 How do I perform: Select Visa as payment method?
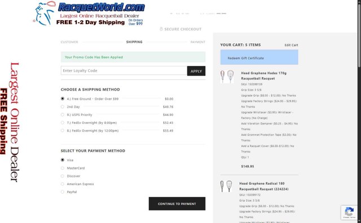pyautogui.click(x=63, y=160)
